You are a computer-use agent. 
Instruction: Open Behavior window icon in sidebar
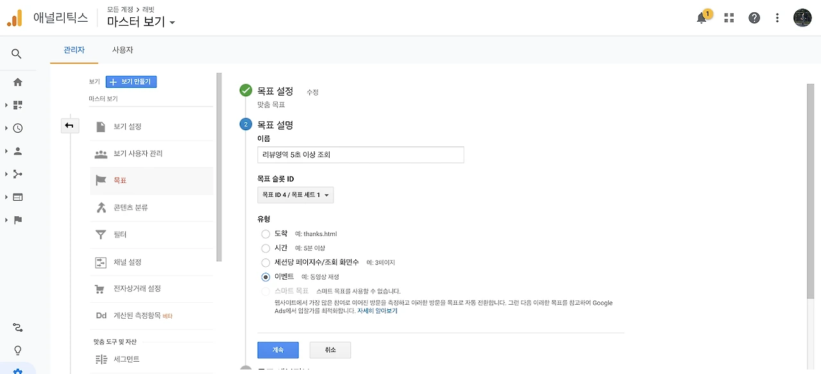(x=18, y=197)
